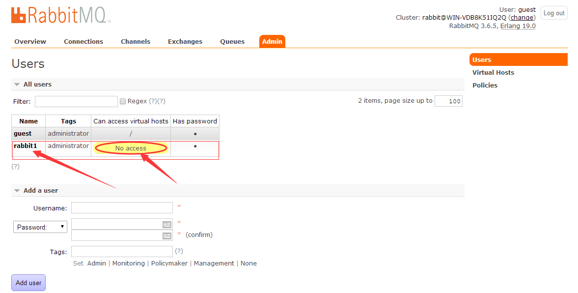Set tag to Policymaker
578x293 pixels.
pyautogui.click(x=169, y=263)
